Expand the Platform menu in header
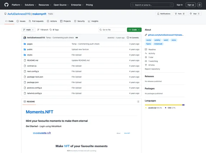Screen dimensions: 206x153 click(x=17, y=5)
